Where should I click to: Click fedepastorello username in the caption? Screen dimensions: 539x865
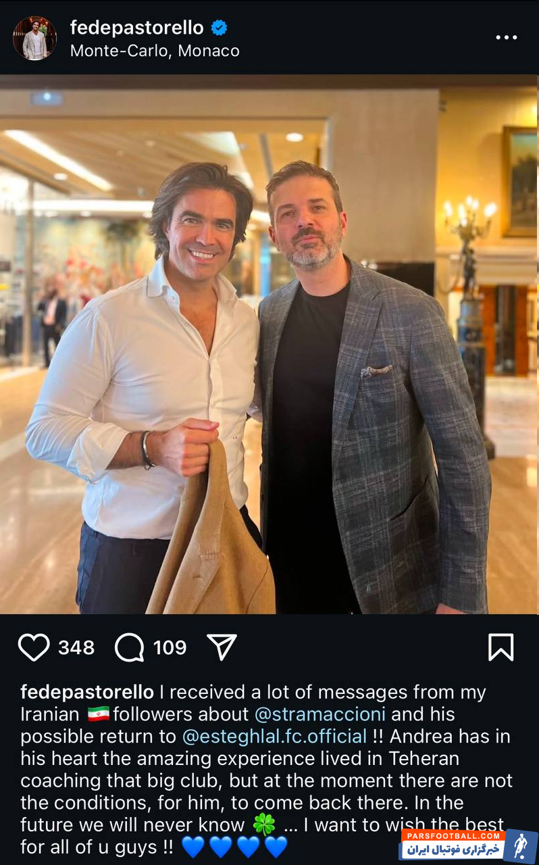point(87,692)
